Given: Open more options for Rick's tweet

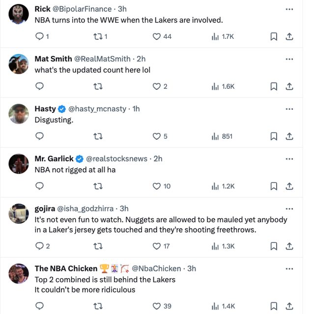Looking at the screenshot, I should coord(289,9).
